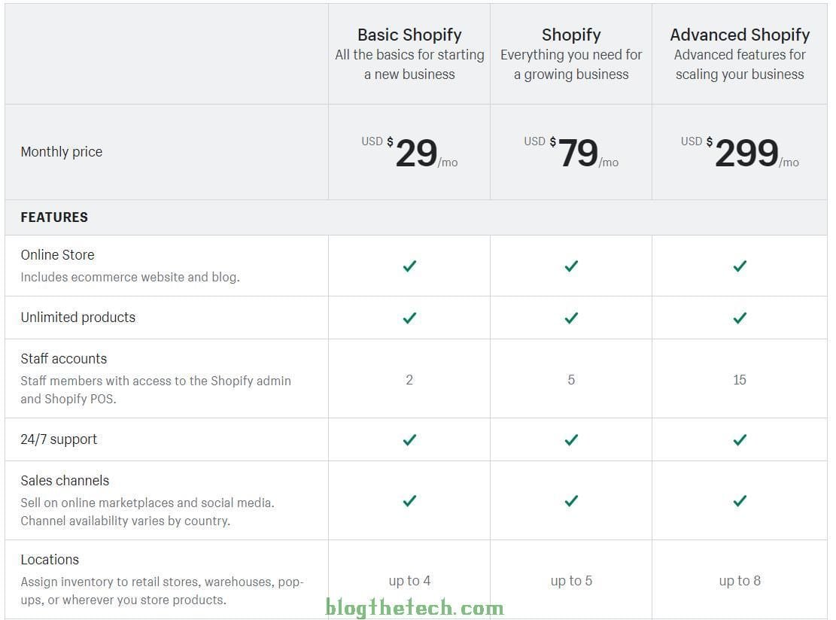Click 24/7 support checkmark under Advanced Shopify

(x=740, y=439)
